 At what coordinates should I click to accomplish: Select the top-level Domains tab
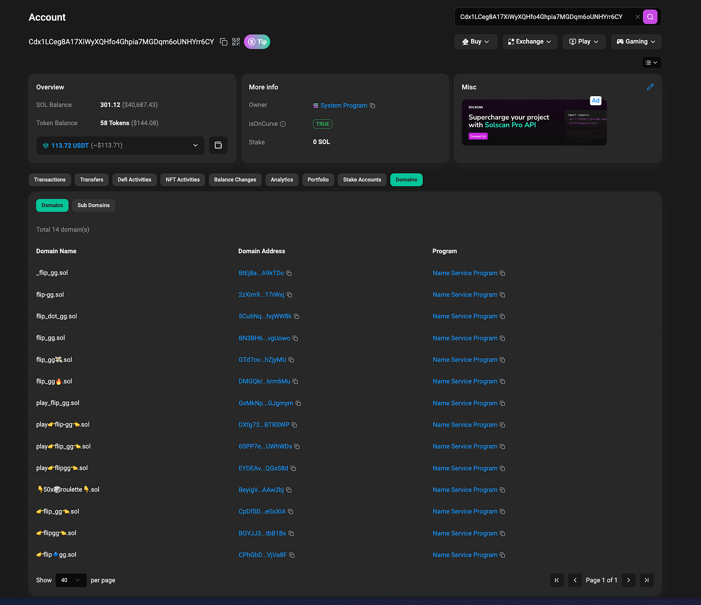tap(406, 180)
